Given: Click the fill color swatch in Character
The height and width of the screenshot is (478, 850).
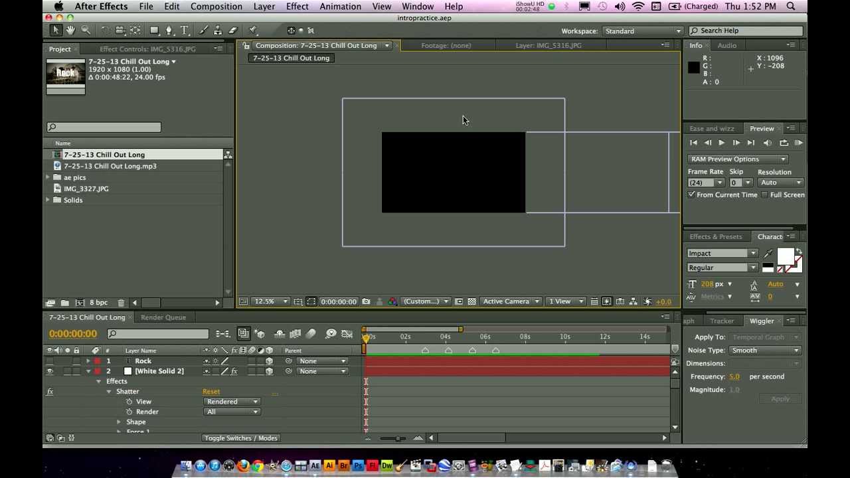Looking at the screenshot, I should 785,257.
